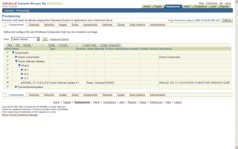Screen dimensions: 238x149
Task: Click the Oracle logo
Action: 10,3
